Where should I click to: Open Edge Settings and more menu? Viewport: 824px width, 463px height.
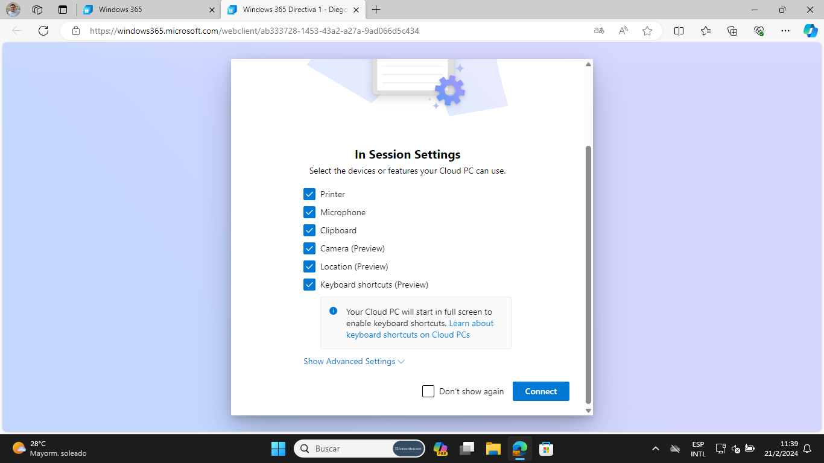785,31
